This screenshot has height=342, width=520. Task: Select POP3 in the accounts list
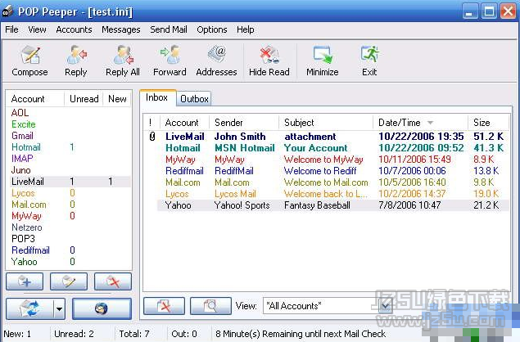click(23, 239)
